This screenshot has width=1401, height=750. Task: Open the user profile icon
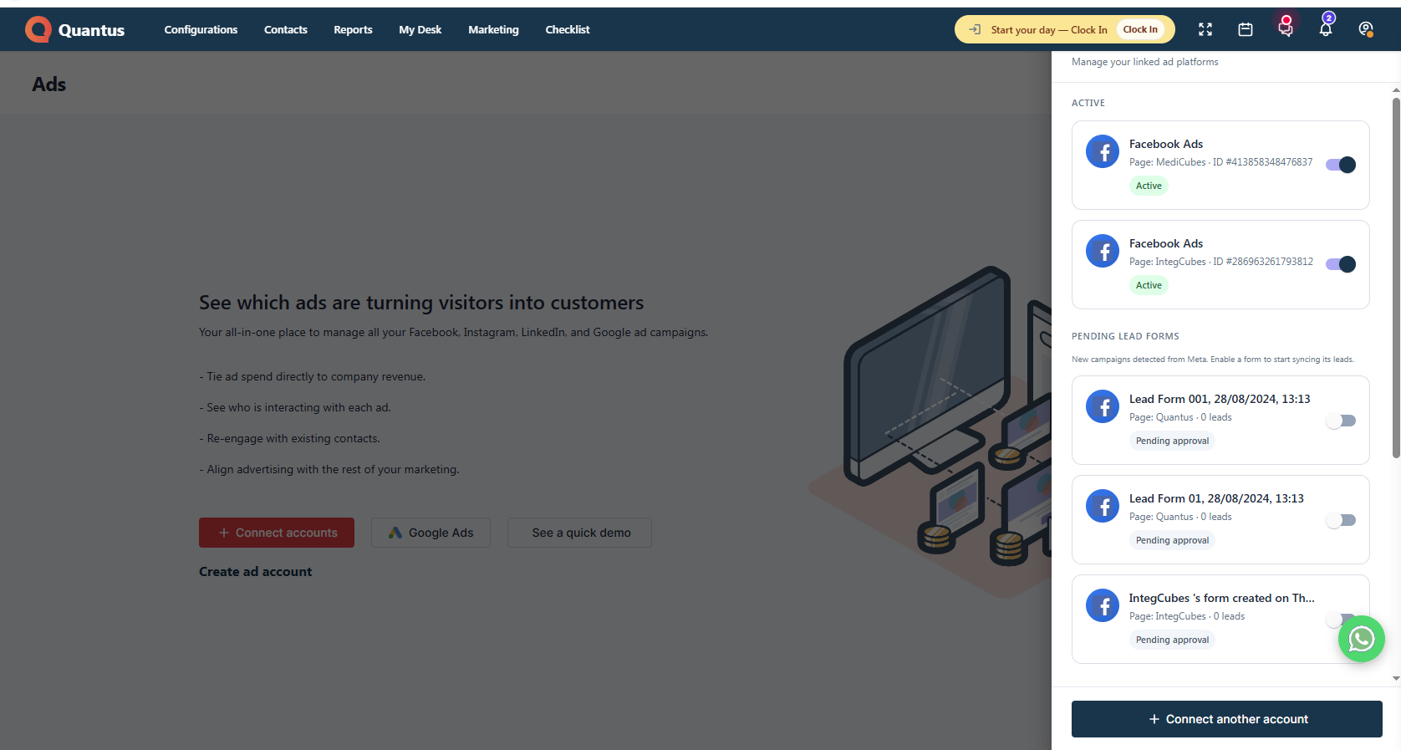click(x=1366, y=29)
